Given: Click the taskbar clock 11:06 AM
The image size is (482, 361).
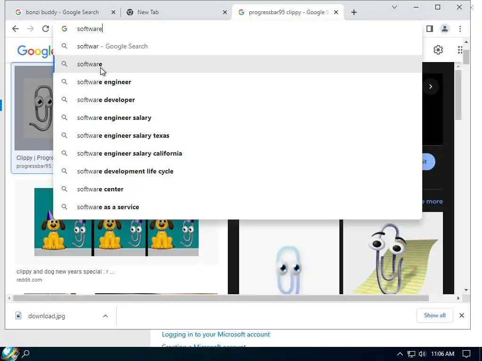Looking at the screenshot, I should pyautogui.click(x=442, y=354).
